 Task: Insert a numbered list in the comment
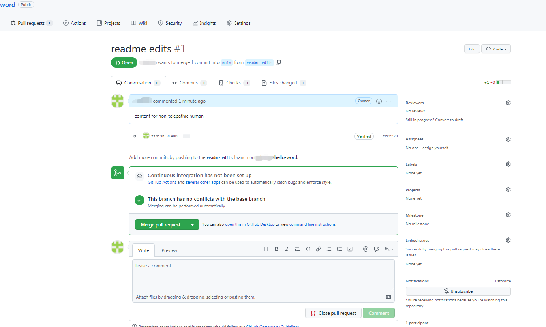point(339,249)
